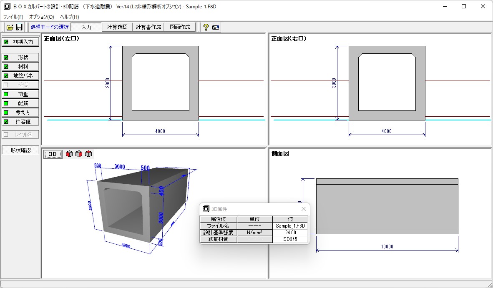Switch to 図面作成 mode
This screenshot has width=493, height=288.
[x=180, y=28]
